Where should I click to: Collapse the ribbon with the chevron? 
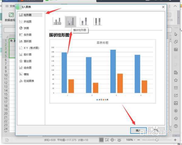click(x=175, y=6)
